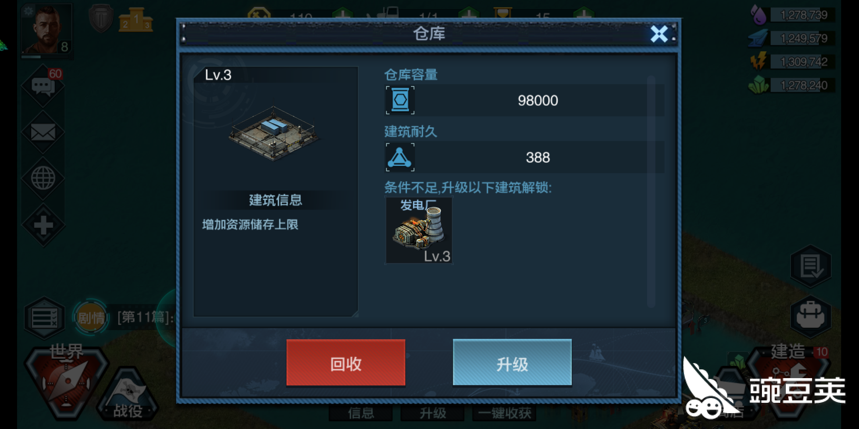Click the blue 升级 upgrade button

point(512,362)
